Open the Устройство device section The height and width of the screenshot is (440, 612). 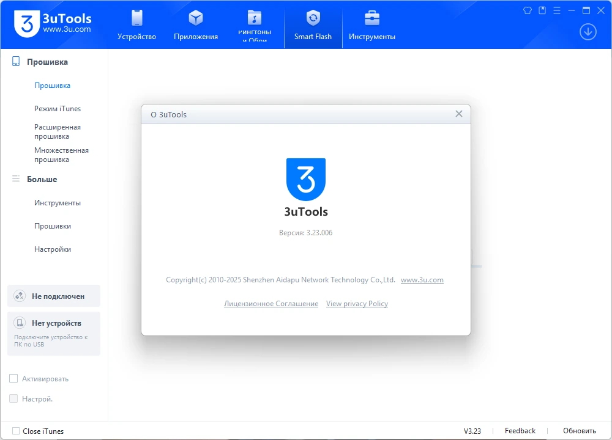136,25
